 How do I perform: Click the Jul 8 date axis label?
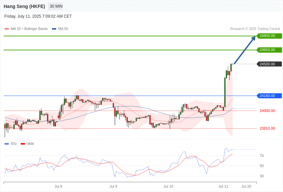(x=58, y=186)
